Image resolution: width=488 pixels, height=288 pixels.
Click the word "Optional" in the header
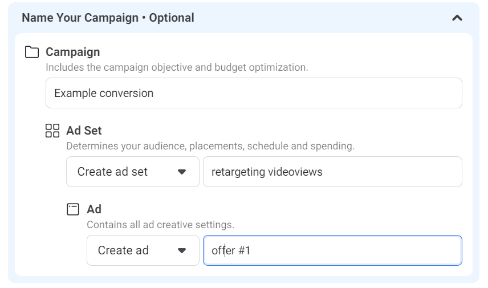coord(172,18)
